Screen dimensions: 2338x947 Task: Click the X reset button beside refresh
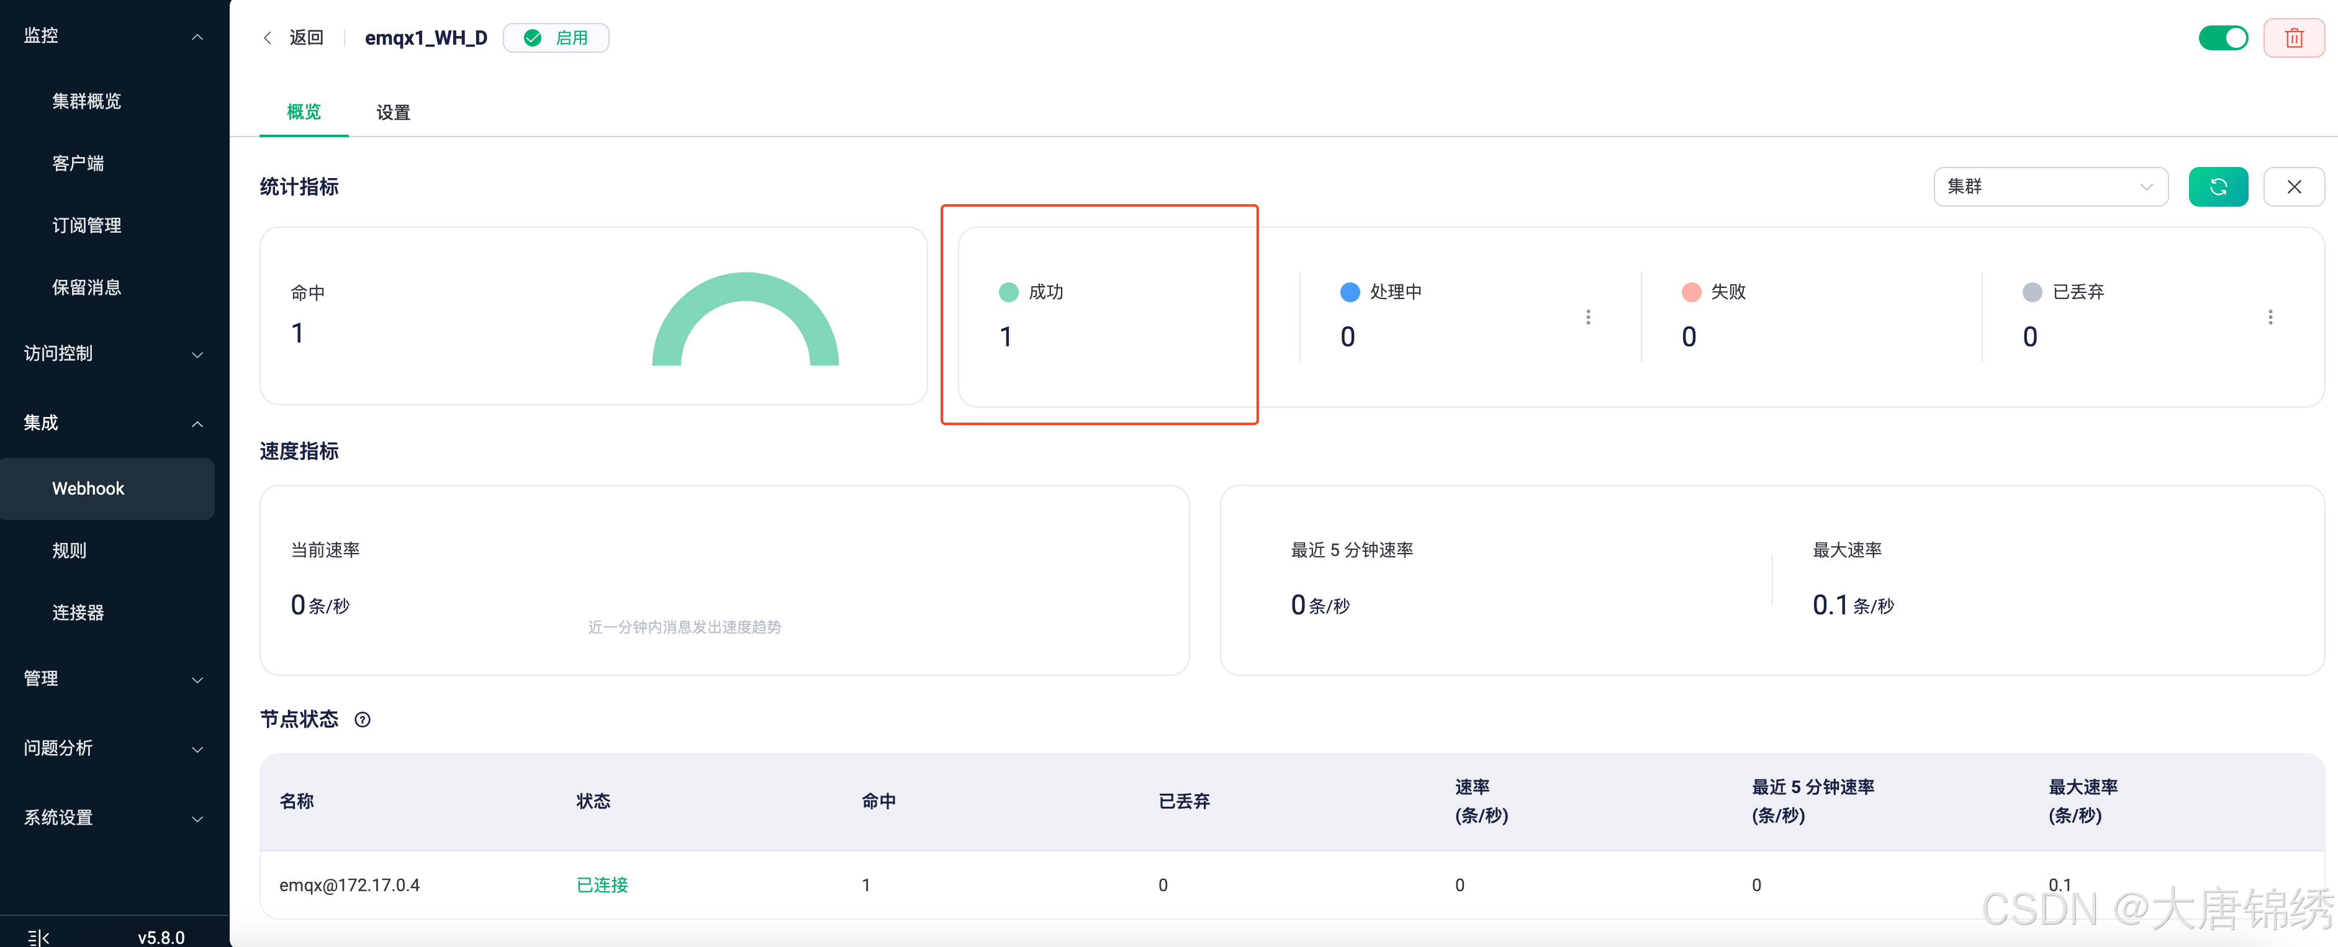coord(2293,187)
